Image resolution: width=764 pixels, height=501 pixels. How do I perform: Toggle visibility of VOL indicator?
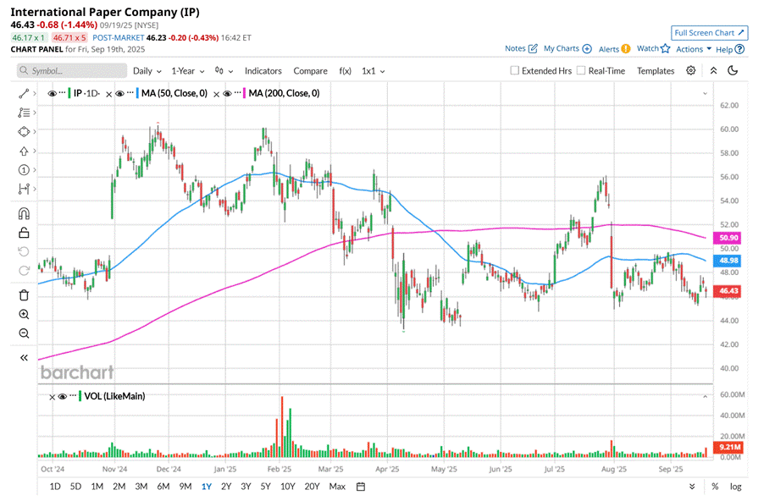tap(63, 396)
